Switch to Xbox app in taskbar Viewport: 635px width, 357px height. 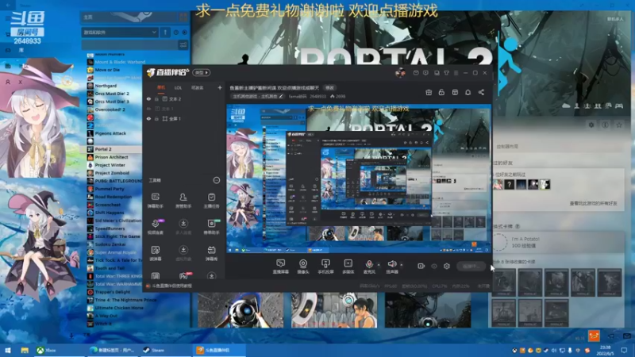click(59, 350)
